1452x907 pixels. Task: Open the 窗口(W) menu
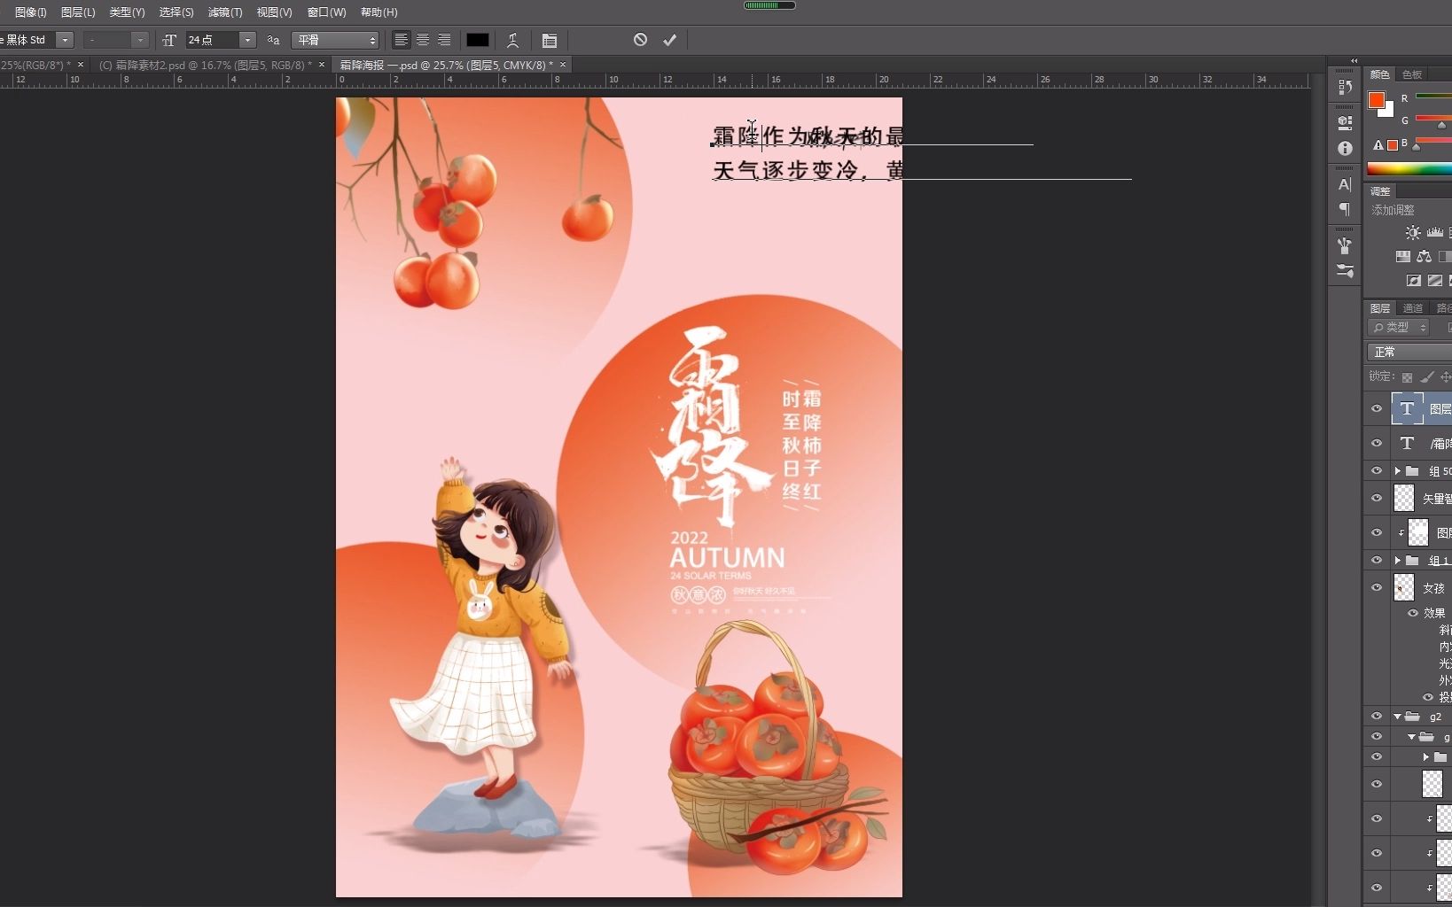coord(326,12)
